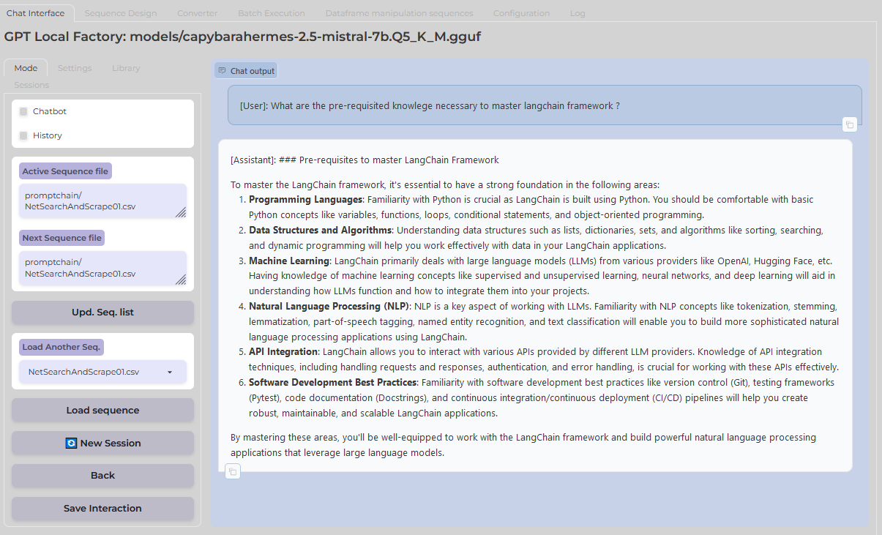This screenshot has width=882, height=535.
Task: Click '### Pre-requisites to master LangChain Framework' line
Action: [x=389, y=160]
